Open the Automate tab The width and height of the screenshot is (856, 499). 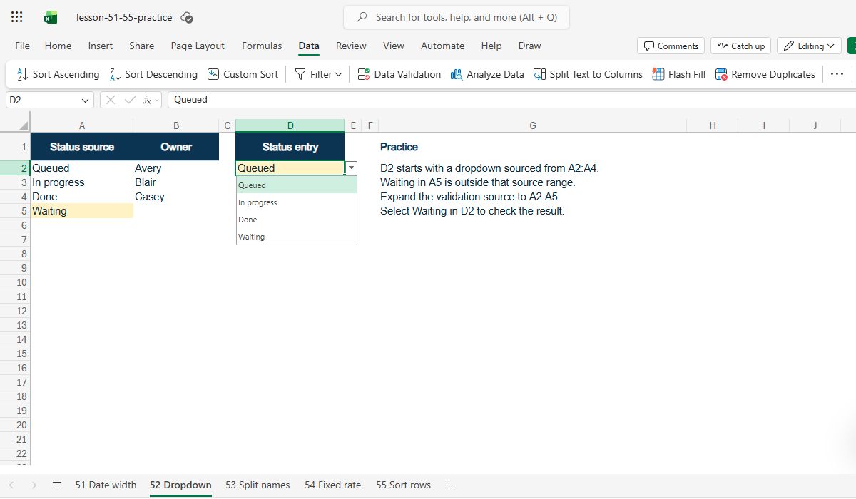442,46
